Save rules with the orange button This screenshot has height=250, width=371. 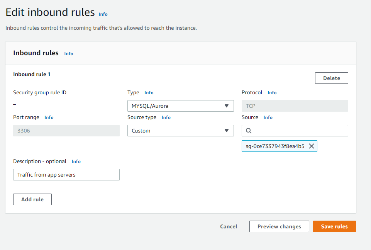pyautogui.click(x=334, y=226)
